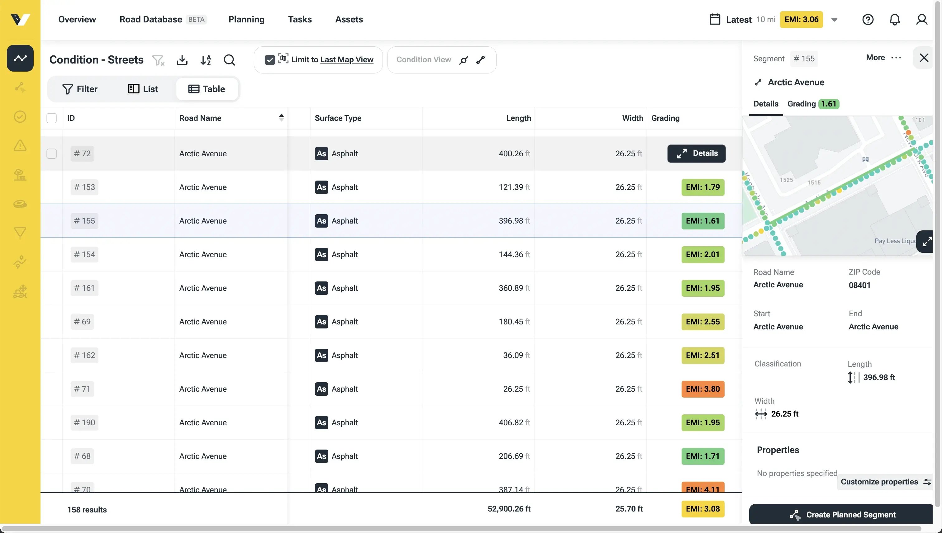942x533 pixels.
Task: Click the orange EMI: 3.80 grading badge
Action: 703,389
